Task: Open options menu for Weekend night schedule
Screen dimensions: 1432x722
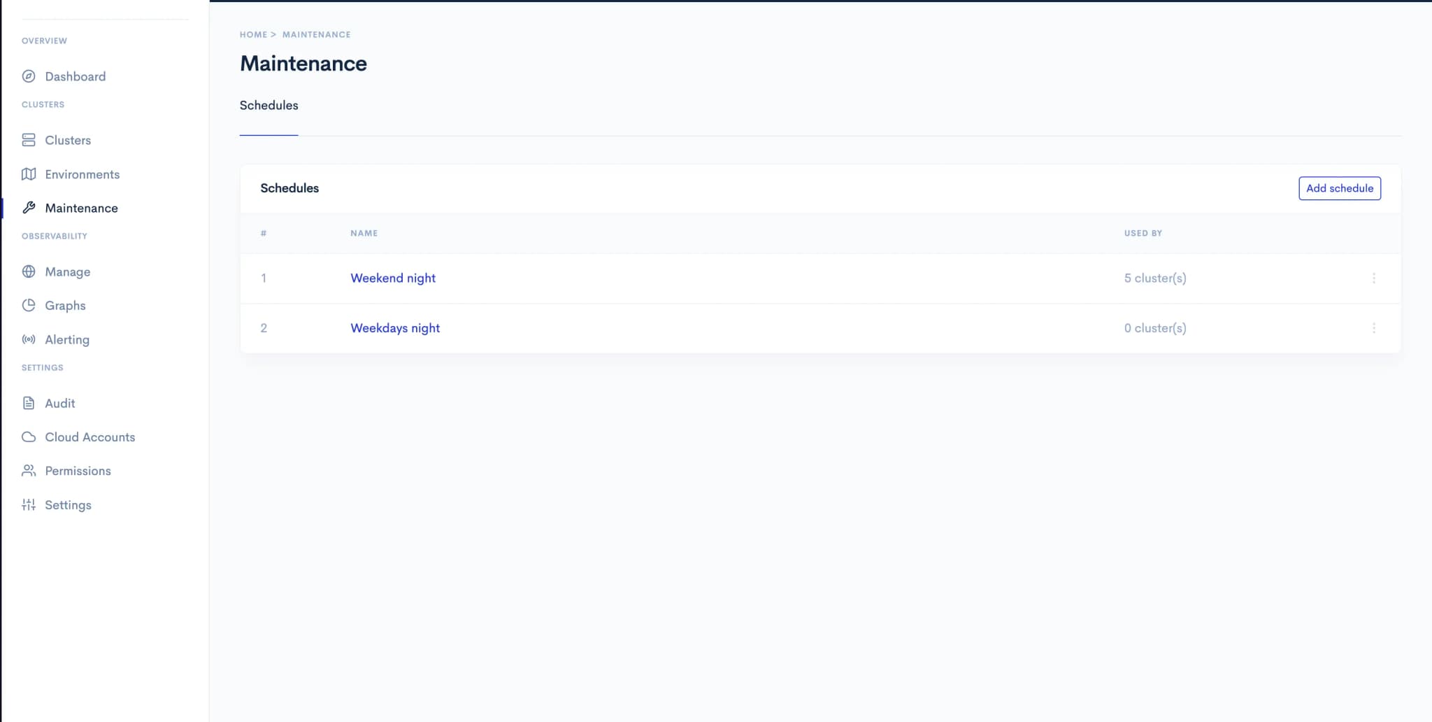Action: (x=1373, y=278)
